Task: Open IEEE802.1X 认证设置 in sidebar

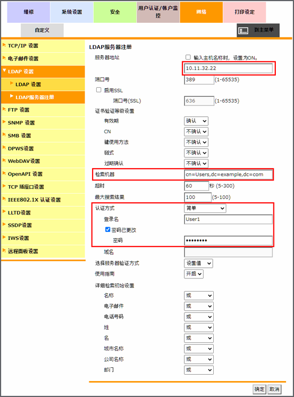Action: point(43,200)
